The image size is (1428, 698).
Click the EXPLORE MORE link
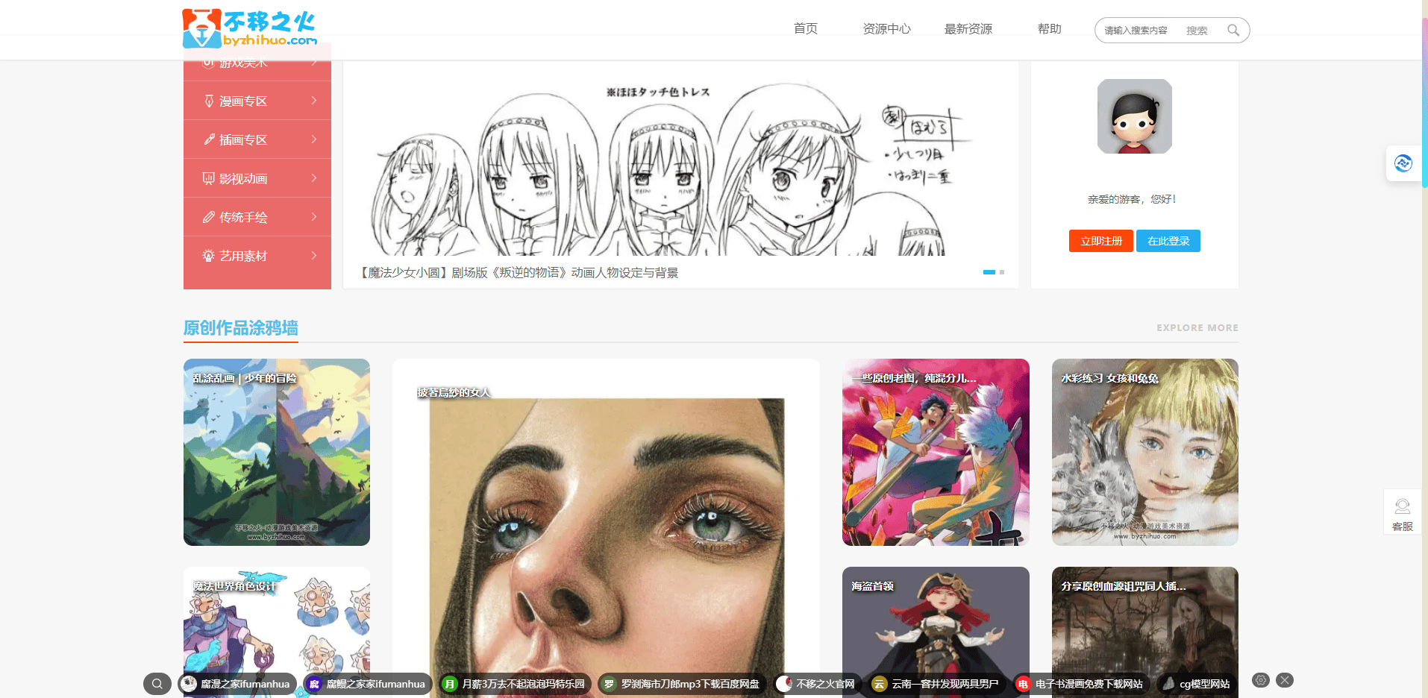(1197, 328)
